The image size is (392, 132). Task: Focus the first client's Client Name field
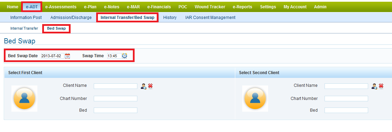(116, 86)
